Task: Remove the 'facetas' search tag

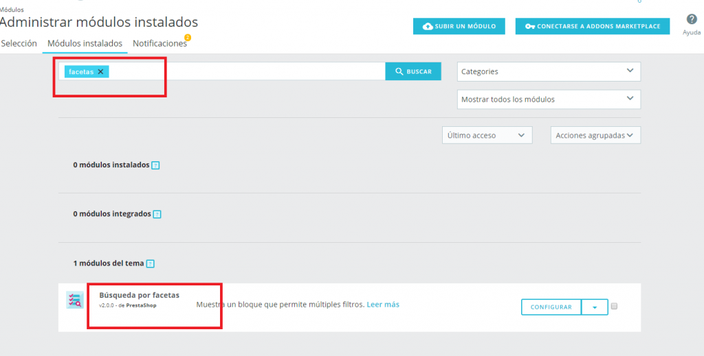Action: pos(100,71)
